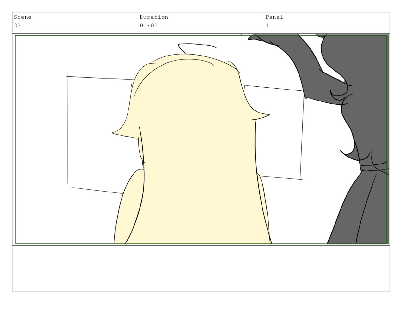
Task: Click the empty notes box below panel
Action: tap(201, 269)
